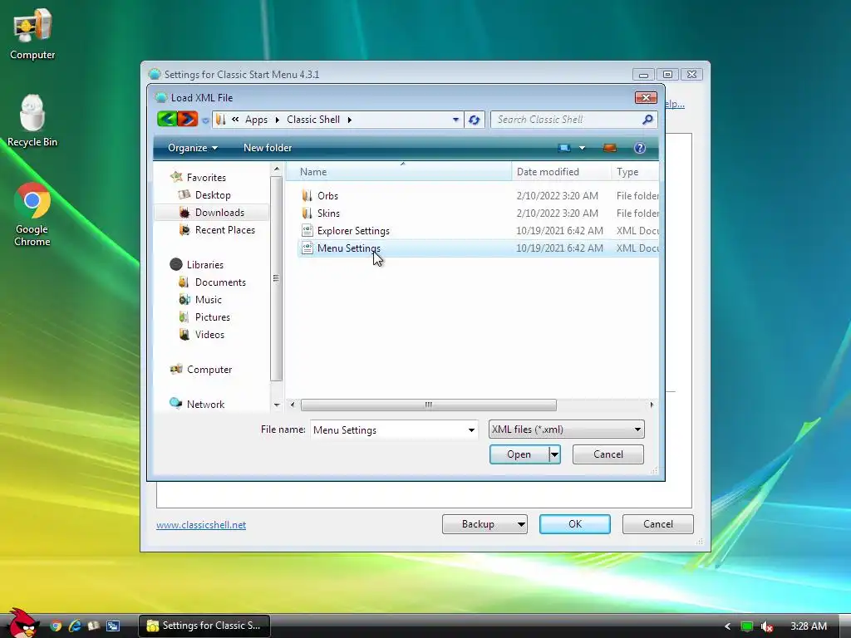This screenshot has height=638, width=851.
Task: Open XML files type filter dropdown
Action: [x=566, y=429]
